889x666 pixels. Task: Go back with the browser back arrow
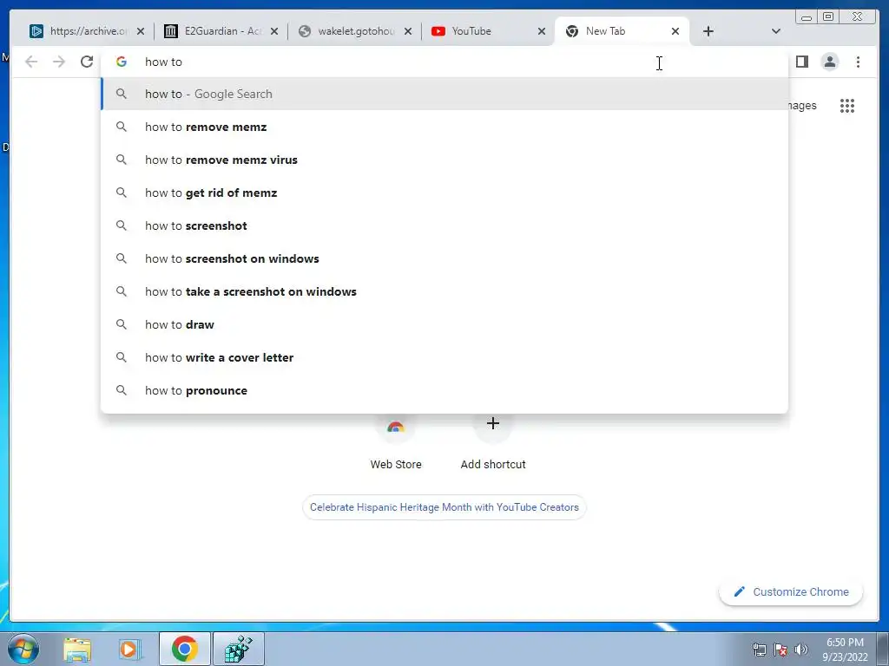point(31,62)
